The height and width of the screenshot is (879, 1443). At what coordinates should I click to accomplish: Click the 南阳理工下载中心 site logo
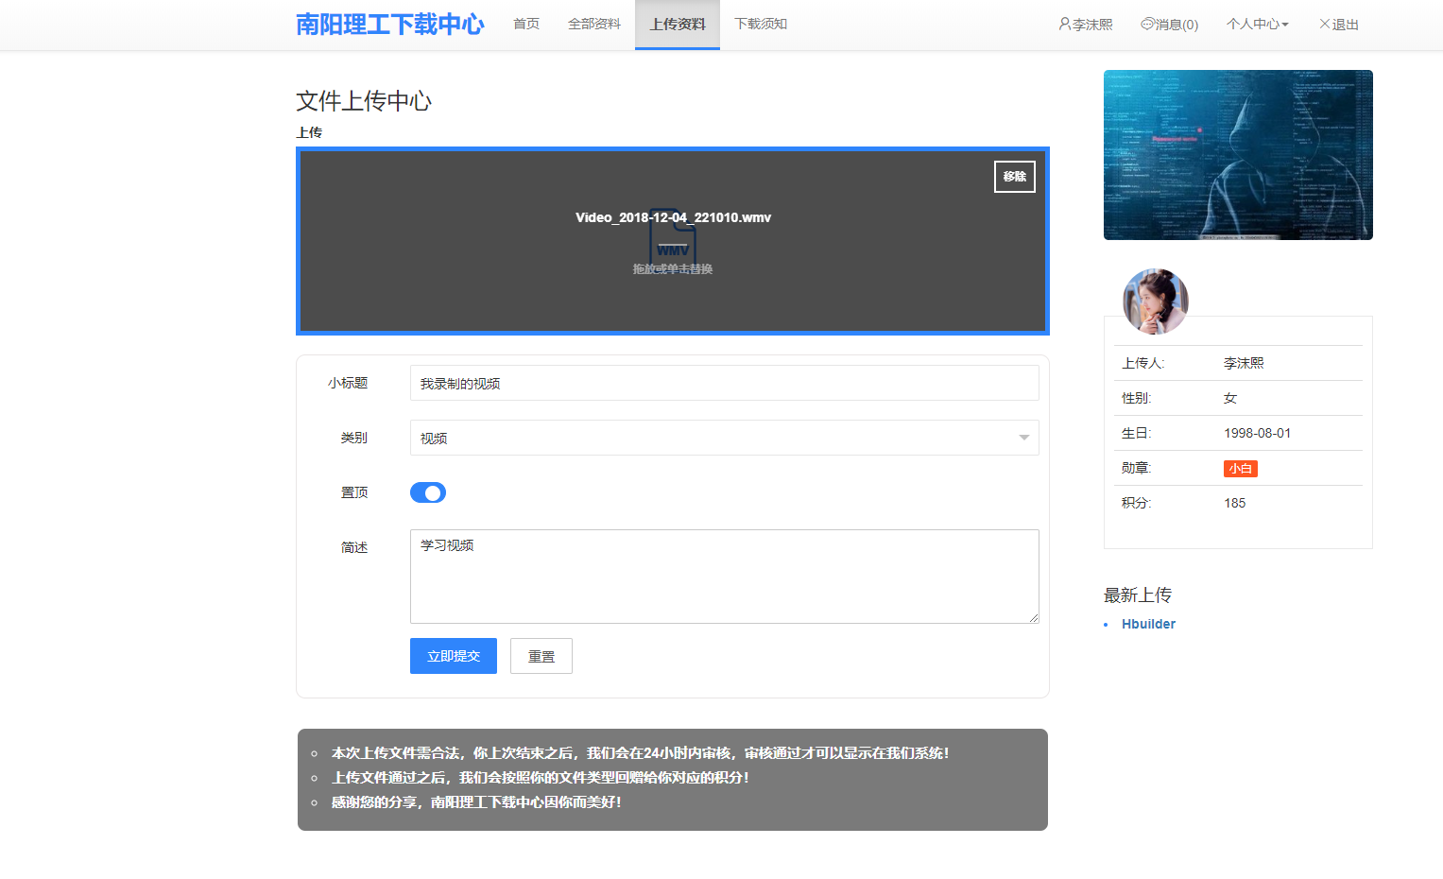[x=390, y=24]
